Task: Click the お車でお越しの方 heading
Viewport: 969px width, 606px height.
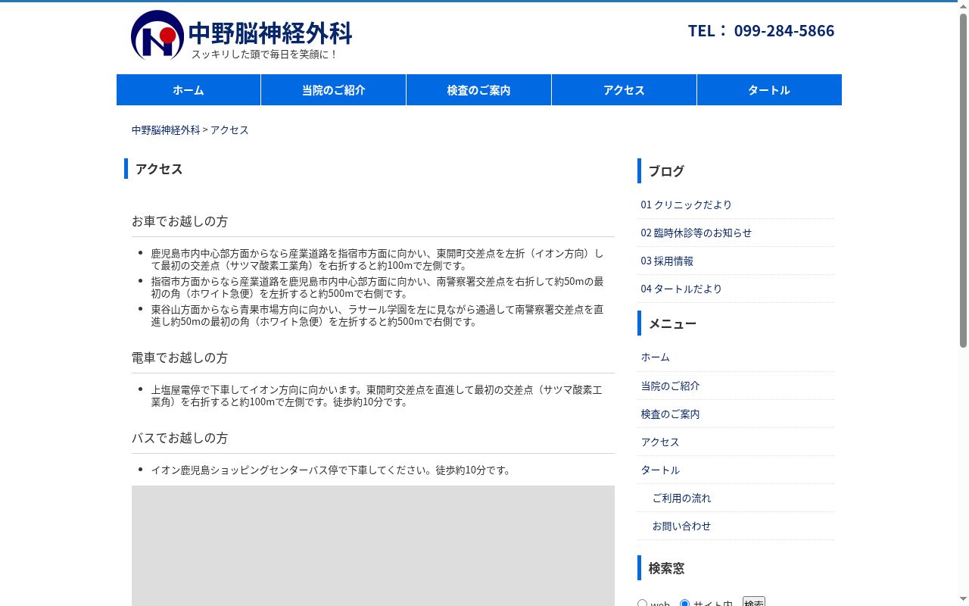Action: [x=179, y=221]
